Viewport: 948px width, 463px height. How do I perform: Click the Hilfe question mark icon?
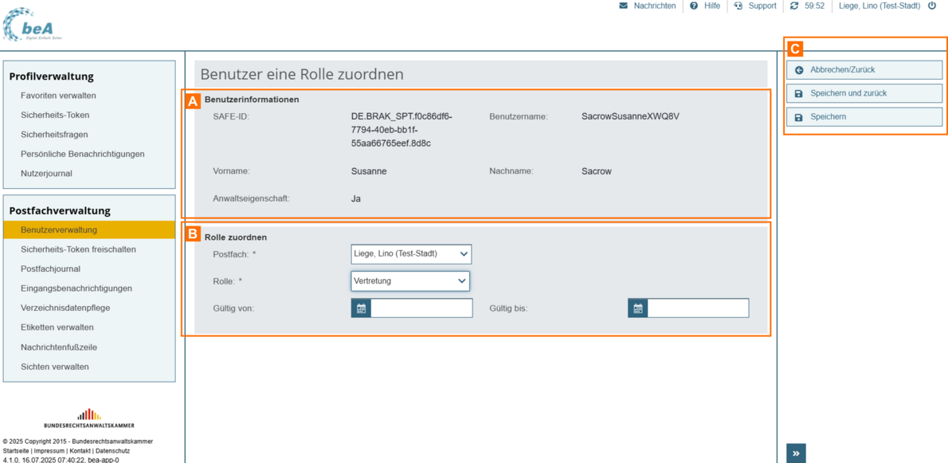(694, 6)
